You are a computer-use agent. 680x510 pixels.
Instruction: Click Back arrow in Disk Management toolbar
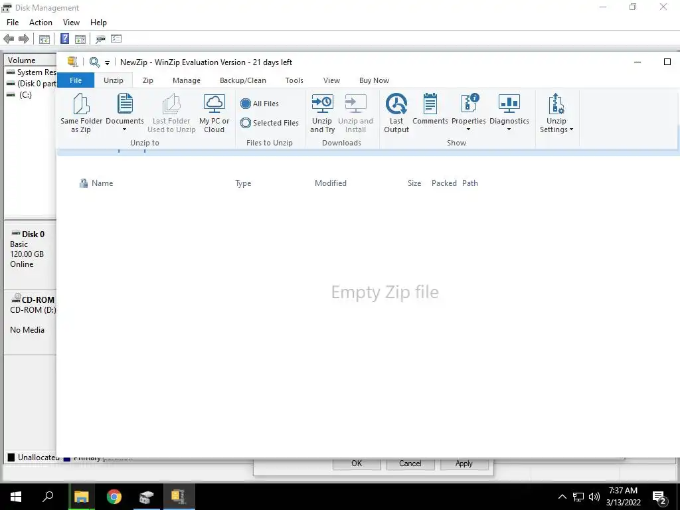[8, 39]
